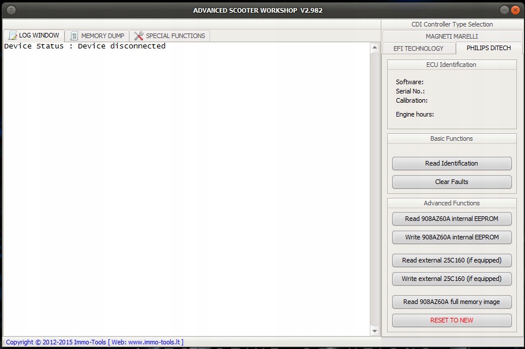Click the LOG WINDOW notepad icon

13,36
